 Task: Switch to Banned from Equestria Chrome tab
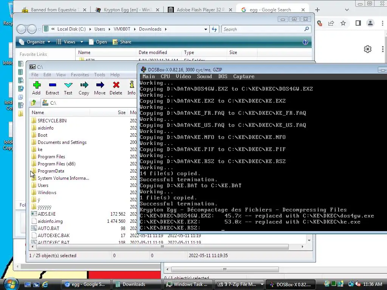click(54, 10)
